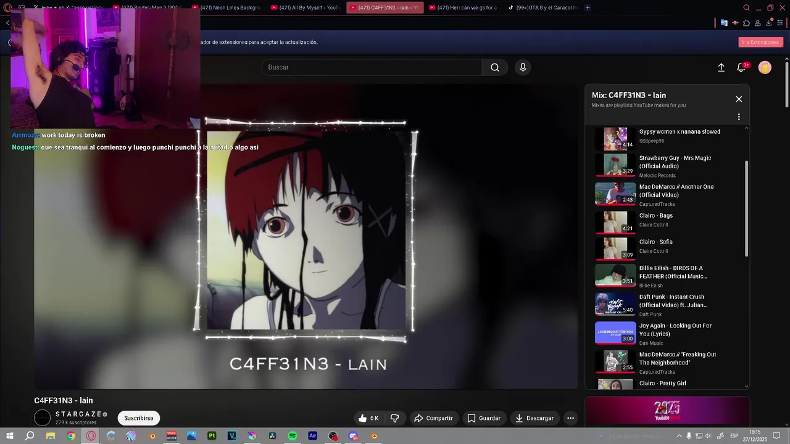The width and height of the screenshot is (790, 444).
Task: Open Opera GX in taskbar
Action: (x=91, y=436)
